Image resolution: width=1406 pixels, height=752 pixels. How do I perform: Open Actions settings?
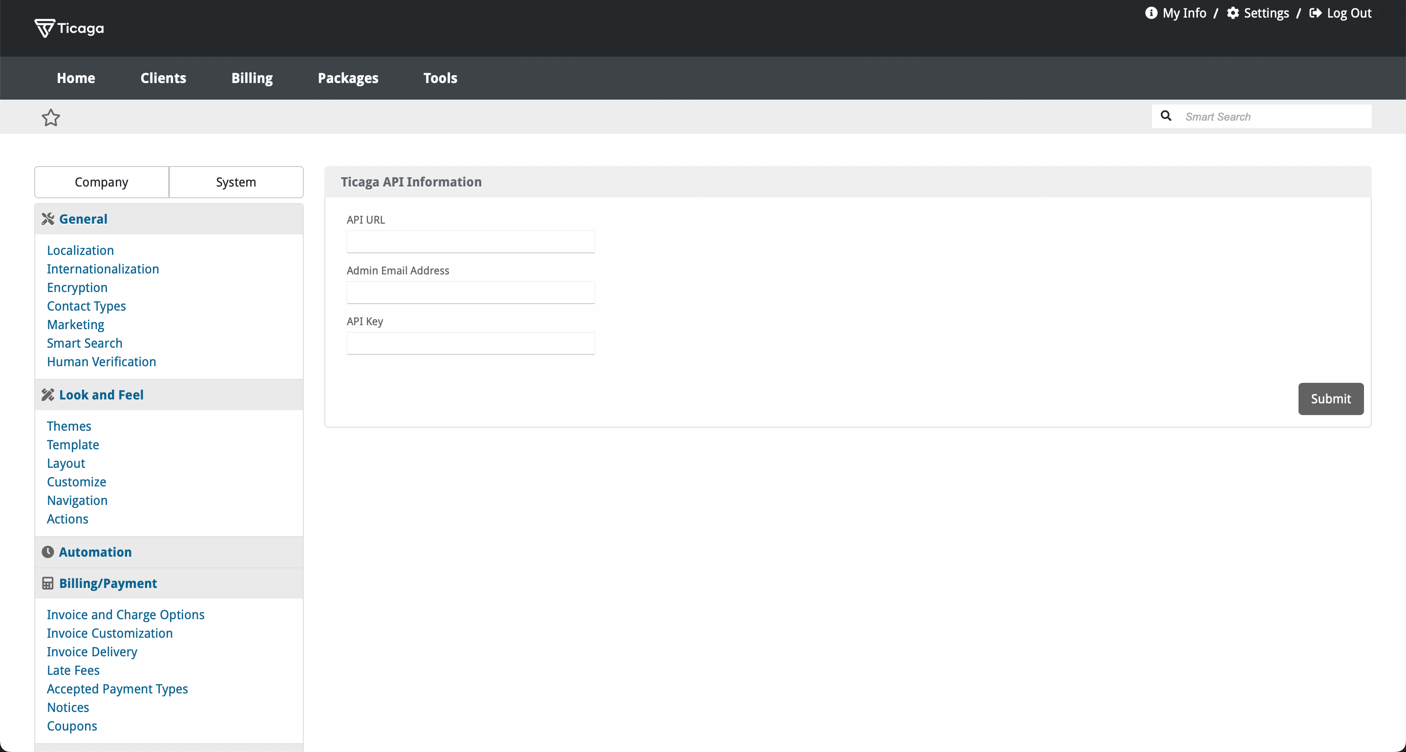(x=67, y=519)
